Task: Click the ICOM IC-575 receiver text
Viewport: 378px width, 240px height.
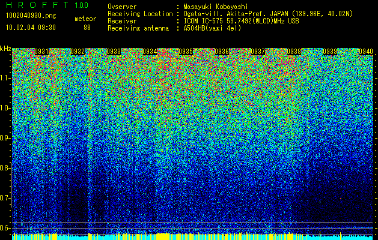Action: tap(241, 21)
